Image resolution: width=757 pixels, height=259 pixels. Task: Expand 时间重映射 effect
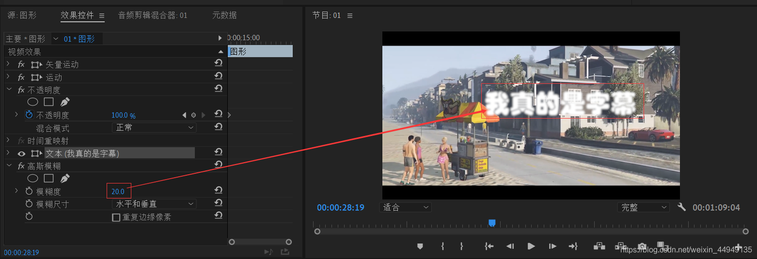8,140
